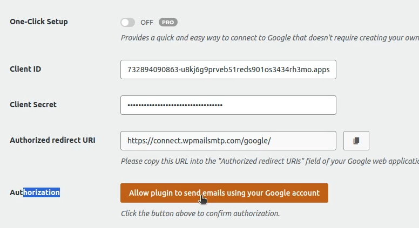Image resolution: width=419 pixels, height=228 pixels.
Task: Click the 732894090863 client ID value
Action: click(x=148, y=70)
